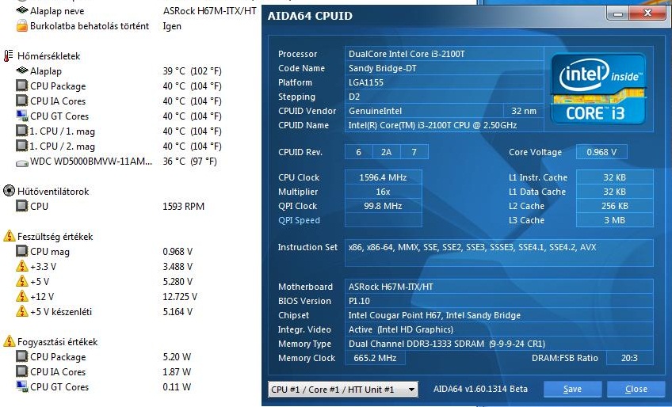Click the CPU Package power value 5.20 W
The height and width of the screenshot is (407, 672).
click(177, 356)
